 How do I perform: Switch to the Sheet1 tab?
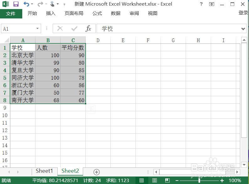[x=44, y=171]
